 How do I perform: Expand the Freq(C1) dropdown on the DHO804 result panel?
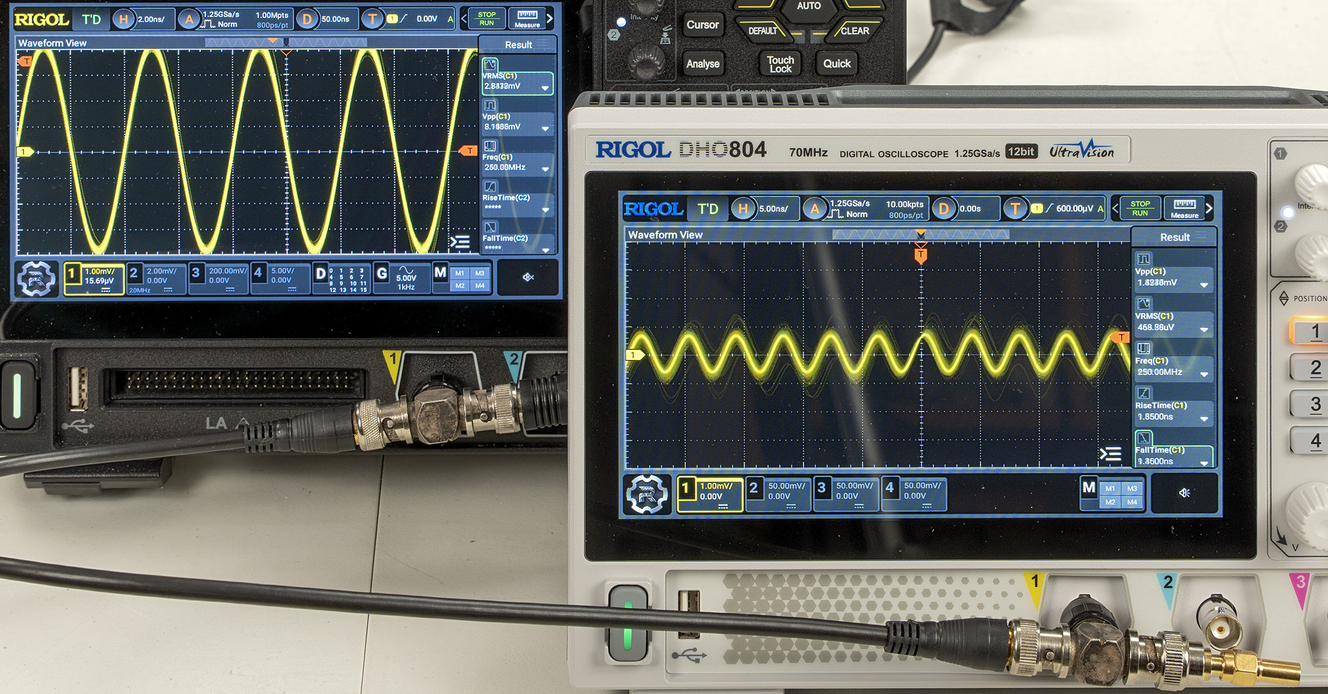click(1204, 373)
